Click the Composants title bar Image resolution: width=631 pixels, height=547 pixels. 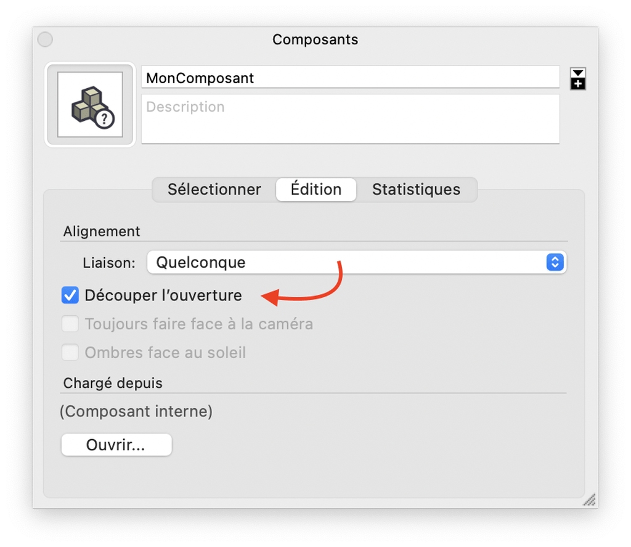click(315, 39)
